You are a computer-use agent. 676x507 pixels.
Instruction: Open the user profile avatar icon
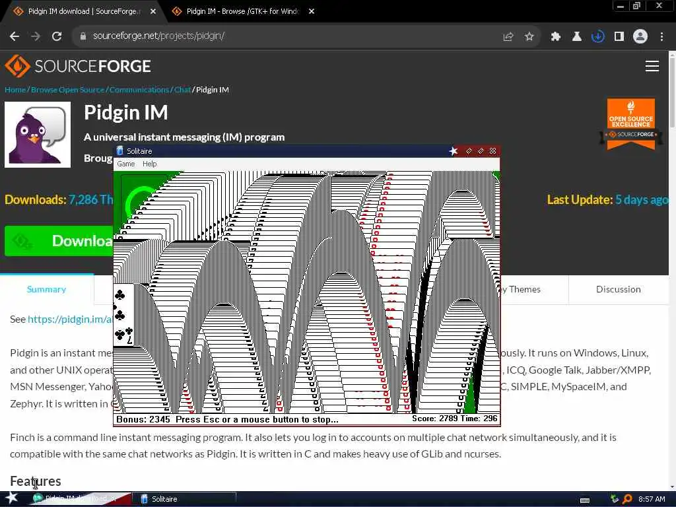pyautogui.click(x=640, y=36)
